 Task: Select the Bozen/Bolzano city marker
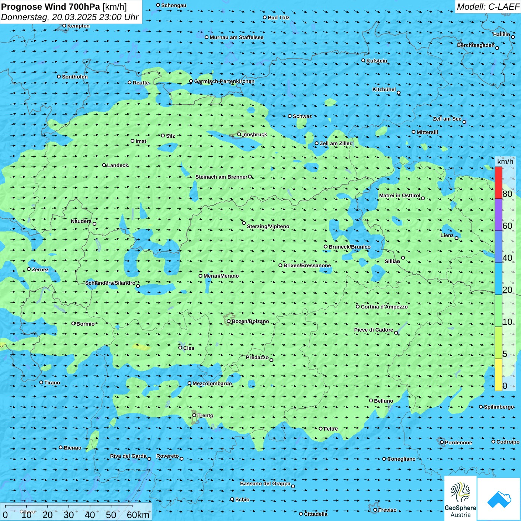pyautogui.click(x=228, y=321)
